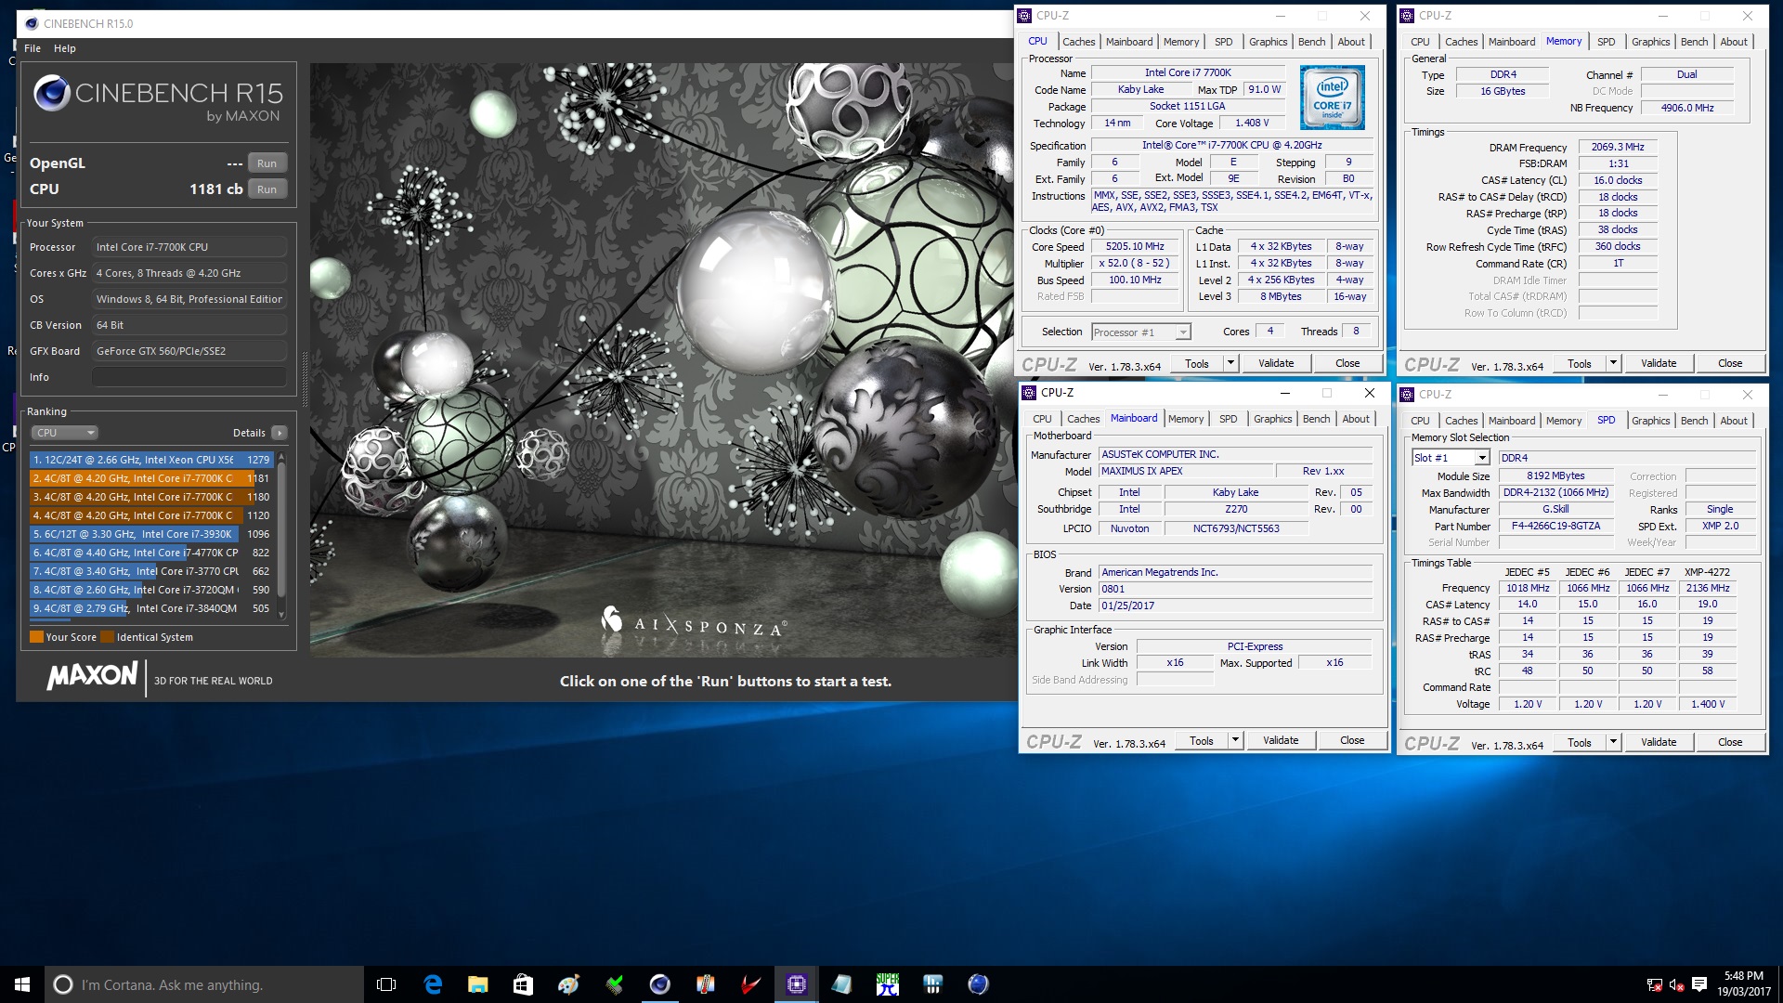Viewport: 1783px width, 1003px height.
Task: Select ranking row i7-3770 score 662
Action: (x=151, y=571)
